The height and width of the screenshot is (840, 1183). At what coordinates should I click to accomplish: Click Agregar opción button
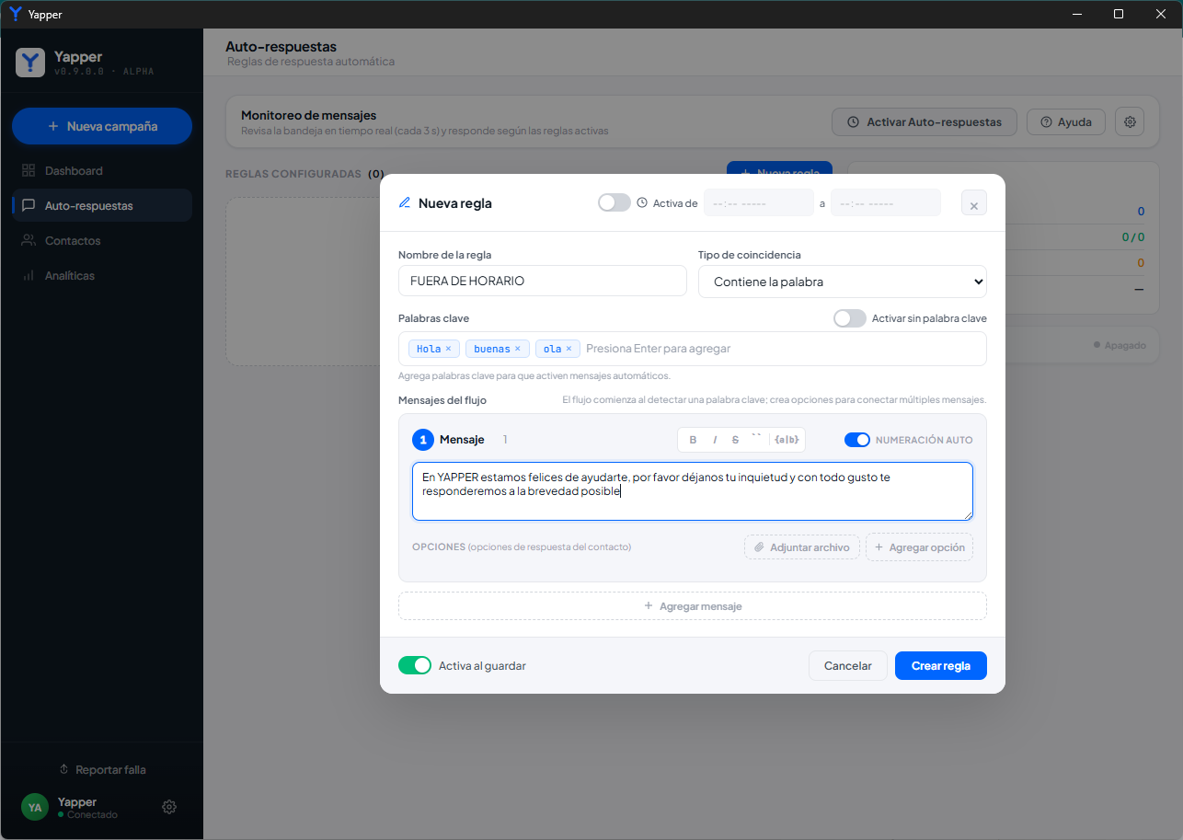(x=919, y=547)
